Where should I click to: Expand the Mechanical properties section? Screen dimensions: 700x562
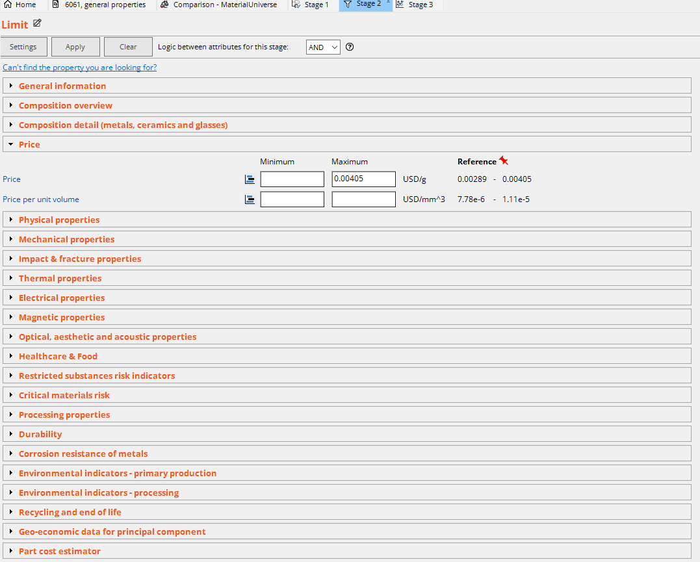pyautogui.click(x=11, y=238)
